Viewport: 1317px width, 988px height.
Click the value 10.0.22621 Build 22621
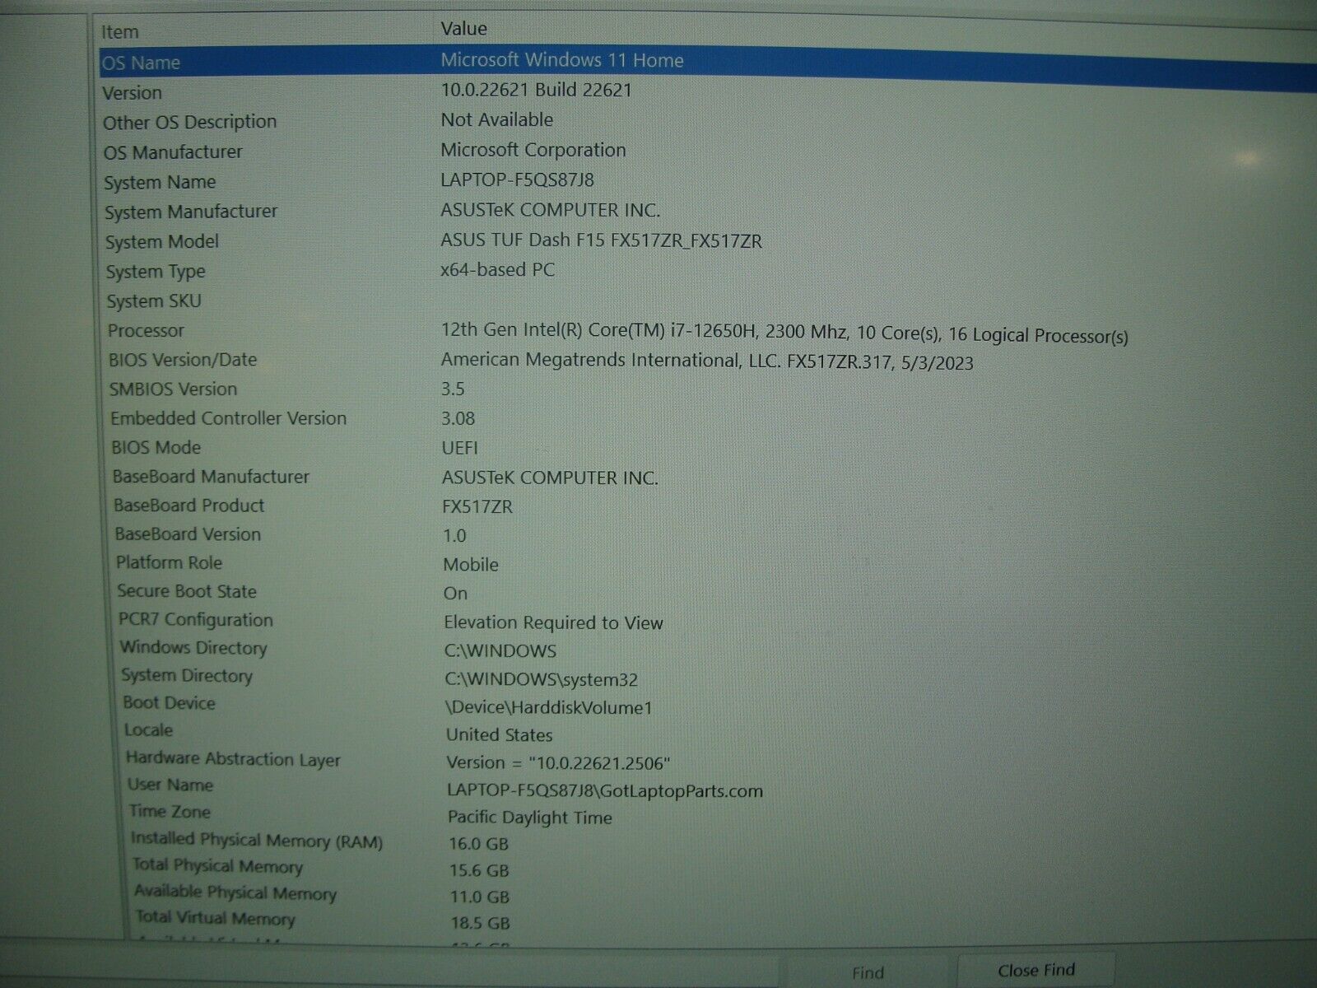(536, 90)
